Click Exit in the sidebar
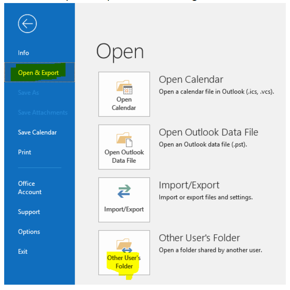 point(22,252)
